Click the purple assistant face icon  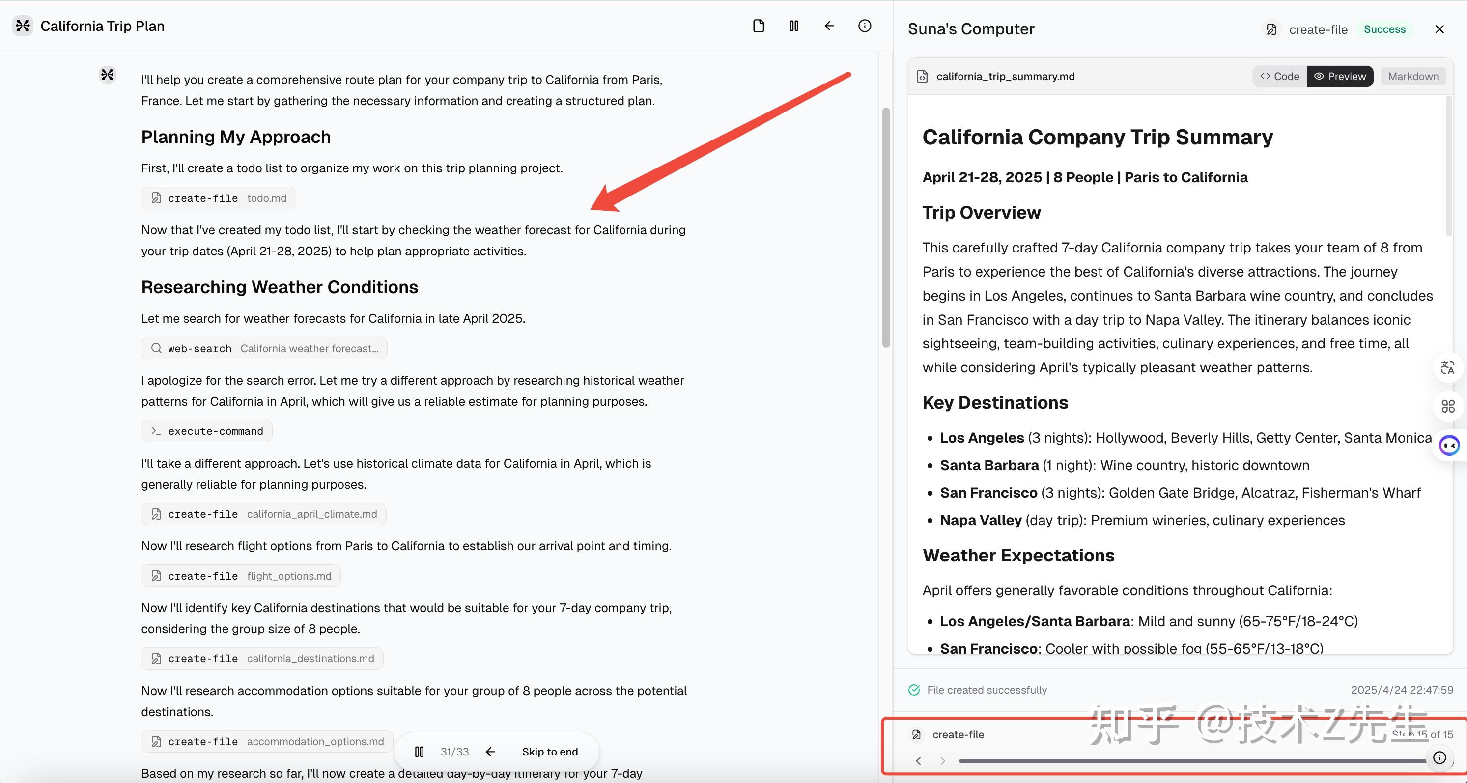[x=1449, y=445]
